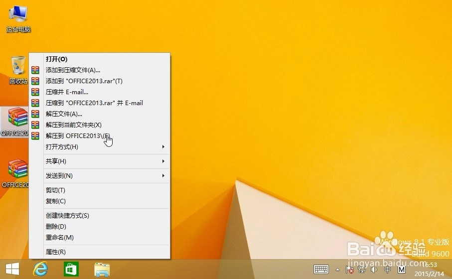The image size is (452, 279).
Task: Expand submenu arrow of 发送到(N)
Action: (x=163, y=175)
